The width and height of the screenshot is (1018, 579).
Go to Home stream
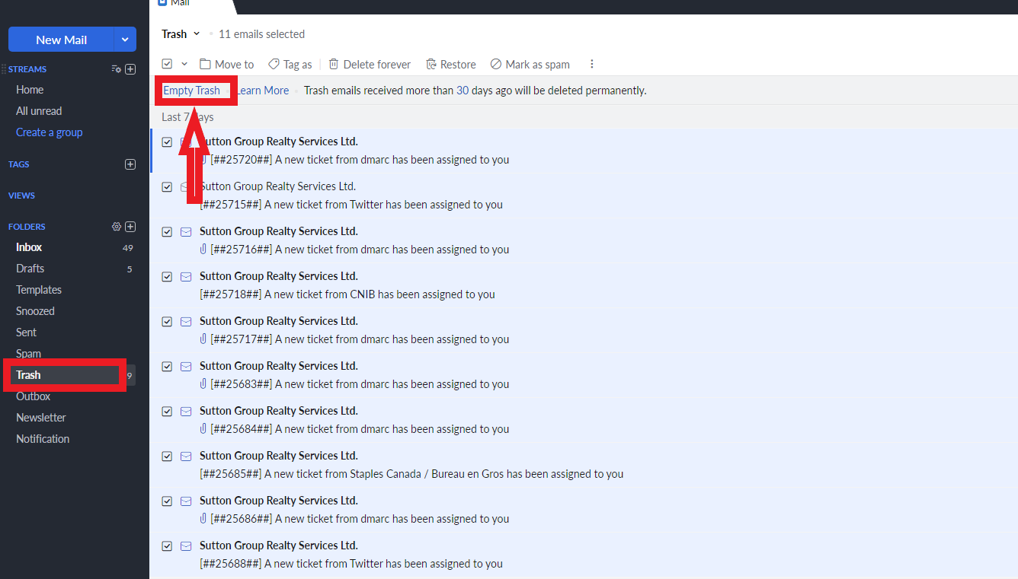click(30, 90)
